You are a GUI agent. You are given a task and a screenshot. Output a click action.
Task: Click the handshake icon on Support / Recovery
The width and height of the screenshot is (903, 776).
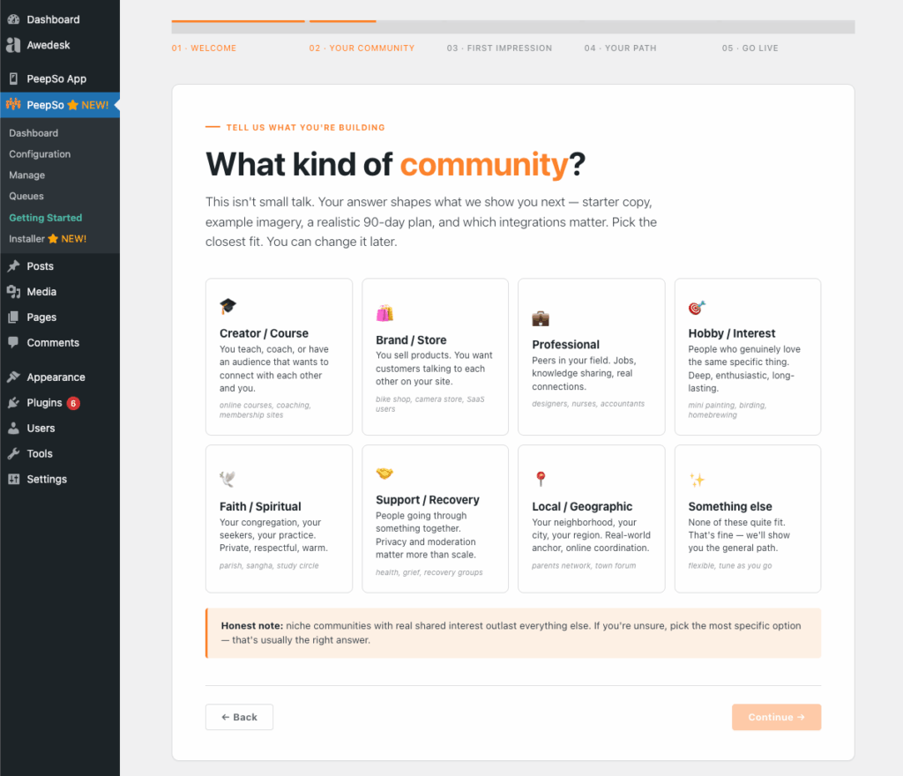[384, 473]
